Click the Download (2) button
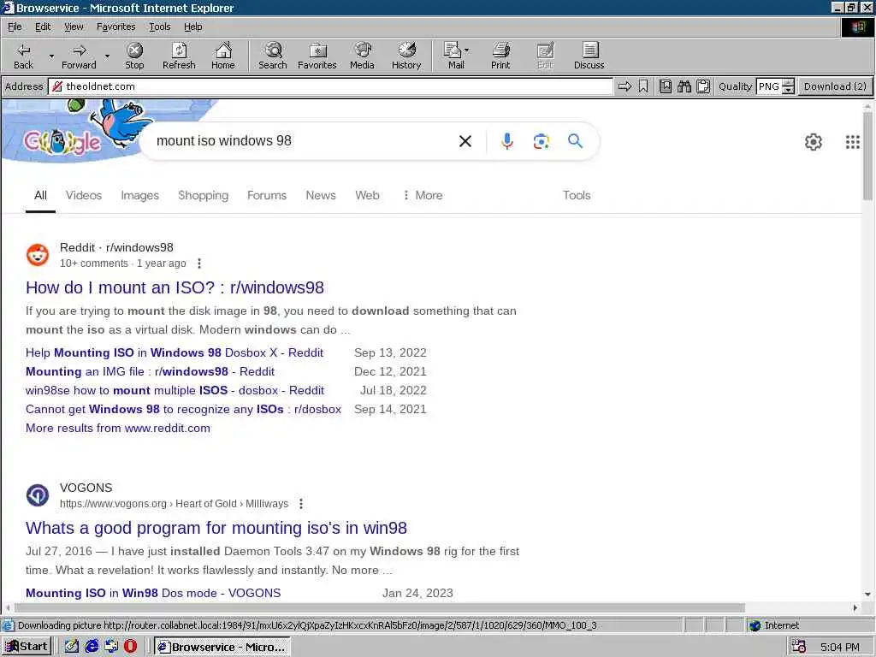 tap(835, 86)
